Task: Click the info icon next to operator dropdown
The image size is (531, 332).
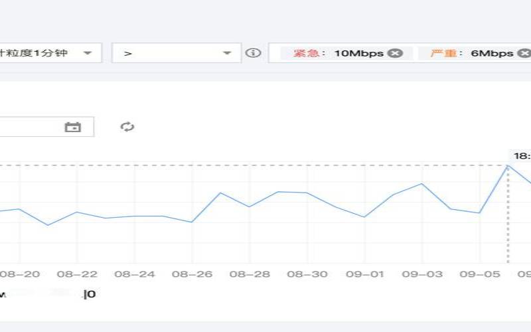Action: click(x=253, y=53)
